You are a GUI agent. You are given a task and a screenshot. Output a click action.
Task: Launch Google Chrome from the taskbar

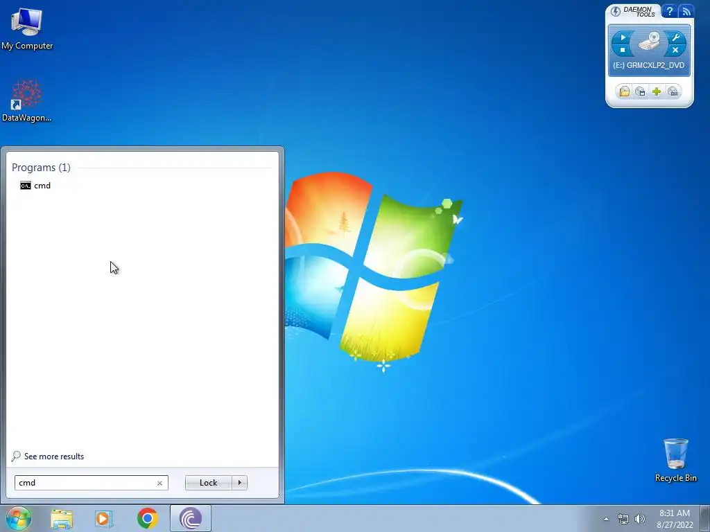point(148,518)
